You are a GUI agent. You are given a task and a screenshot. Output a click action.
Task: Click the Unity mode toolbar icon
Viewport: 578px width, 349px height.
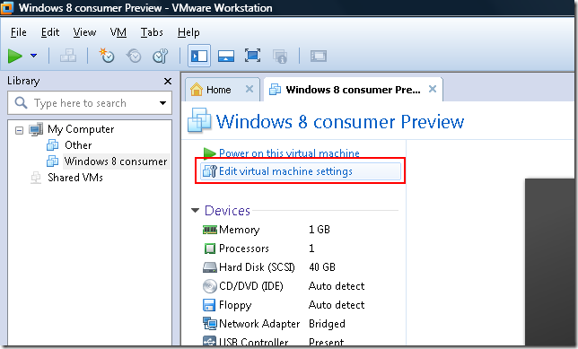280,57
